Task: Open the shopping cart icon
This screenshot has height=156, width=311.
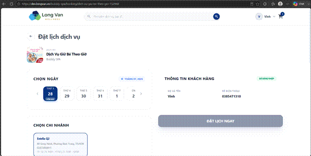Action: coord(281,16)
